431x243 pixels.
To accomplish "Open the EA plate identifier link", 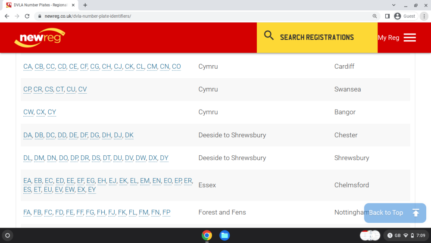I will click(27, 181).
